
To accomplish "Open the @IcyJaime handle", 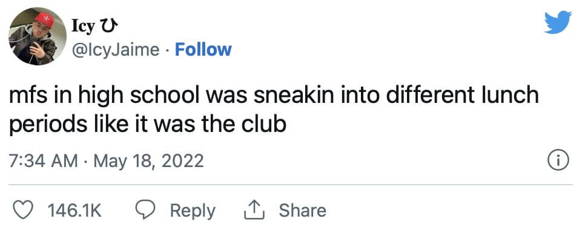I will 116,50.
